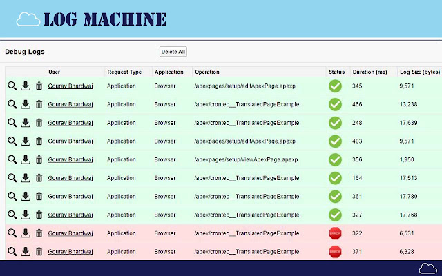The width and height of the screenshot is (442, 276).
Task: Open magnifier for the 466 ms log
Action: tap(12, 104)
